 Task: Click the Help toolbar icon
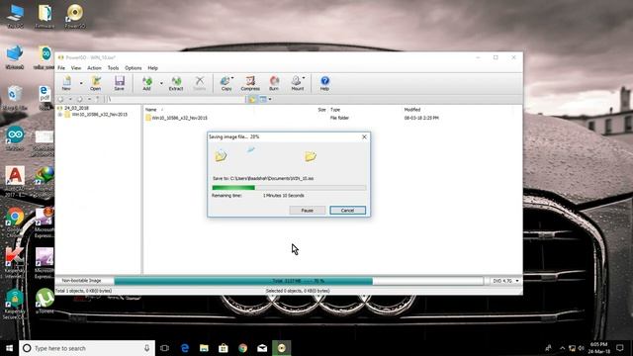[x=324, y=83]
